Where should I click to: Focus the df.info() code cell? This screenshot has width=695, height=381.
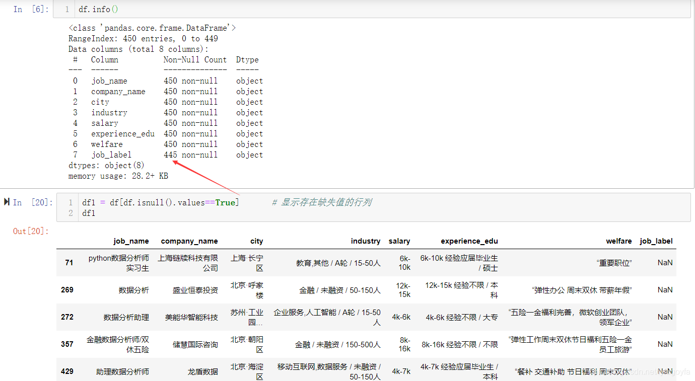pyautogui.click(x=372, y=9)
